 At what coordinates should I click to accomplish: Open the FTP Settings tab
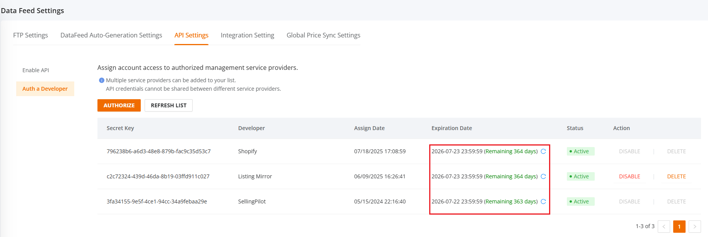click(x=31, y=35)
